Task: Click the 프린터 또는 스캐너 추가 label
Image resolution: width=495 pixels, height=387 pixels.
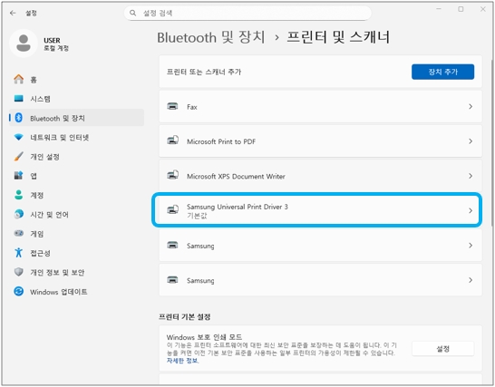Action: click(204, 72)
